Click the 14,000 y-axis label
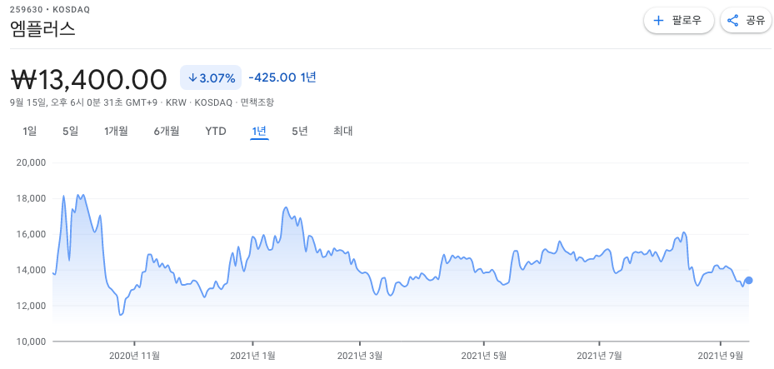This screenshot has width=774, height=369. 31,271
